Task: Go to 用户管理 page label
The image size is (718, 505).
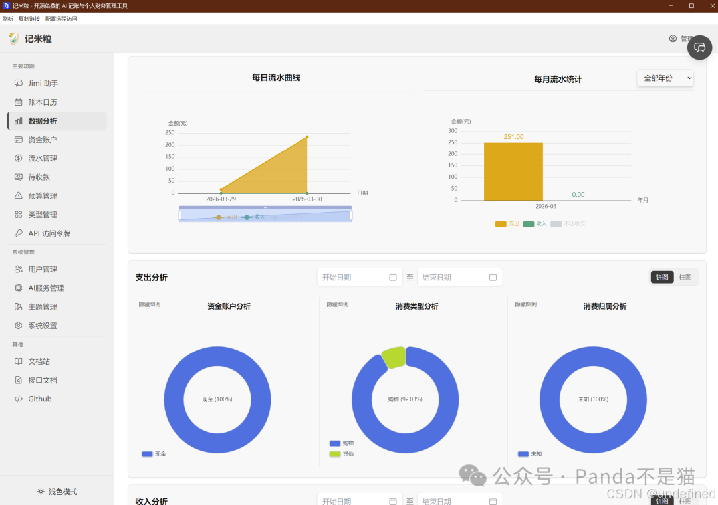Action: [x=43, y=269]
